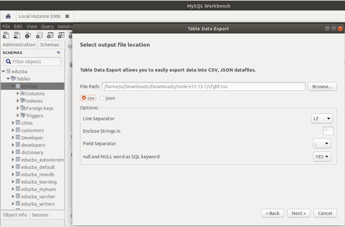Close the Local instance 3306 tab
The width and height of the screenshot is (345, 227).
(x=67, y=16)
